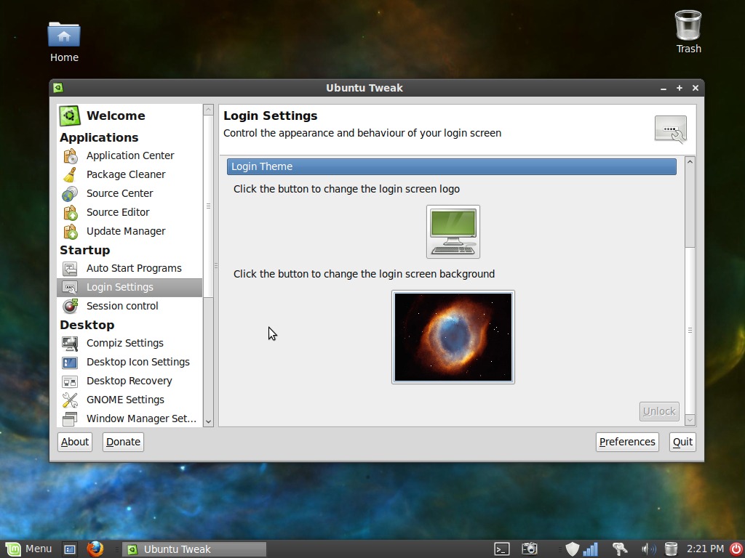Select Source Editor in sidebar
Viewport: 745px width, 558px height.
point(130,213)
